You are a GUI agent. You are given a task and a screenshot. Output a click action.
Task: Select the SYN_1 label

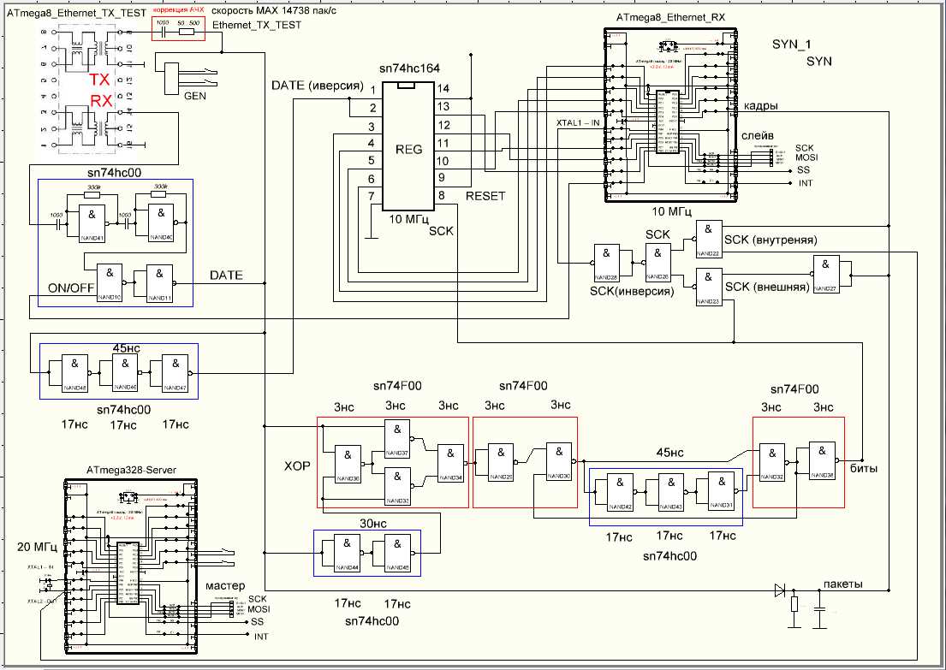tap(792, 44)
